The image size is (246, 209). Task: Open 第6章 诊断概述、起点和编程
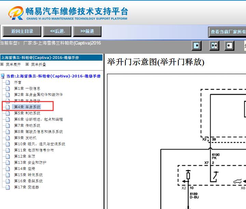point(38,119)
